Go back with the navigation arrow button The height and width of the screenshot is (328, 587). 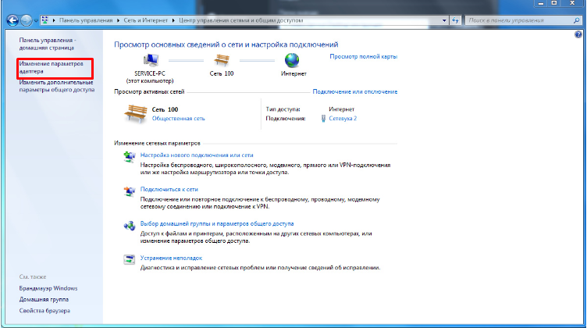coord(12,19)
